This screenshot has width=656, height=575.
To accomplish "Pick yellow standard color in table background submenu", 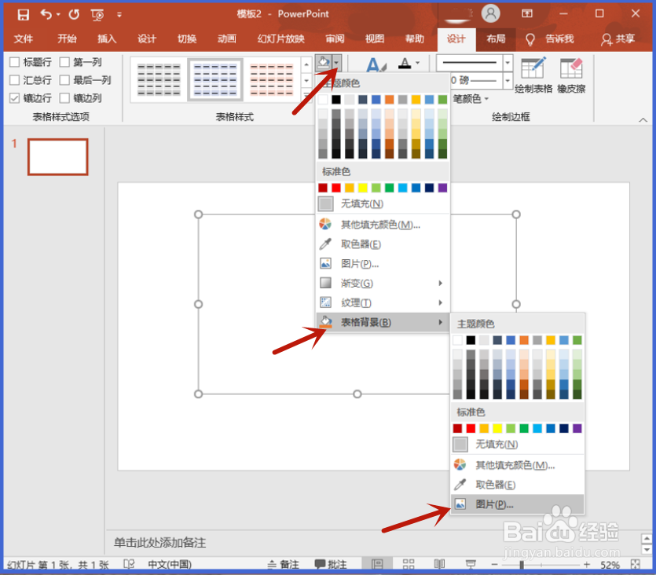I will [497, 428].
